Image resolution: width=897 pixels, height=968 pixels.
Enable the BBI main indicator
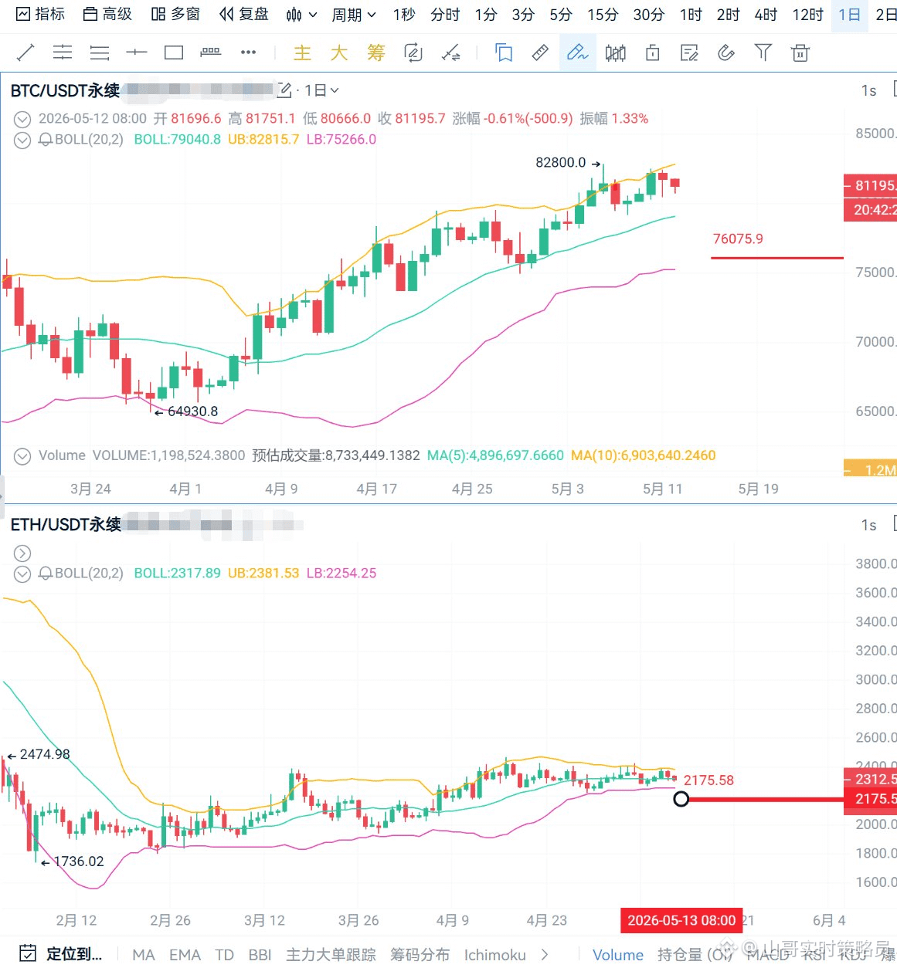(x=260, y=955)
